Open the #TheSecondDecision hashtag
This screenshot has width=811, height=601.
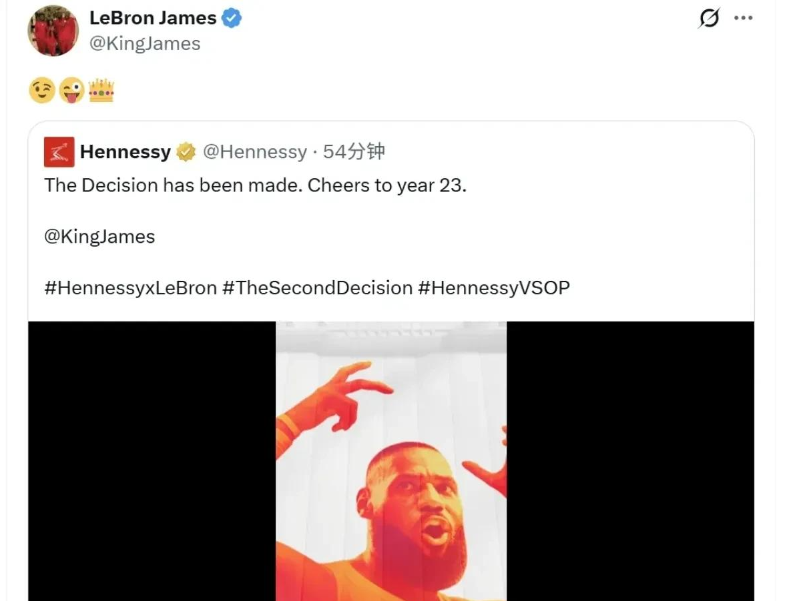pyautogui.click(x=317, y=288)
